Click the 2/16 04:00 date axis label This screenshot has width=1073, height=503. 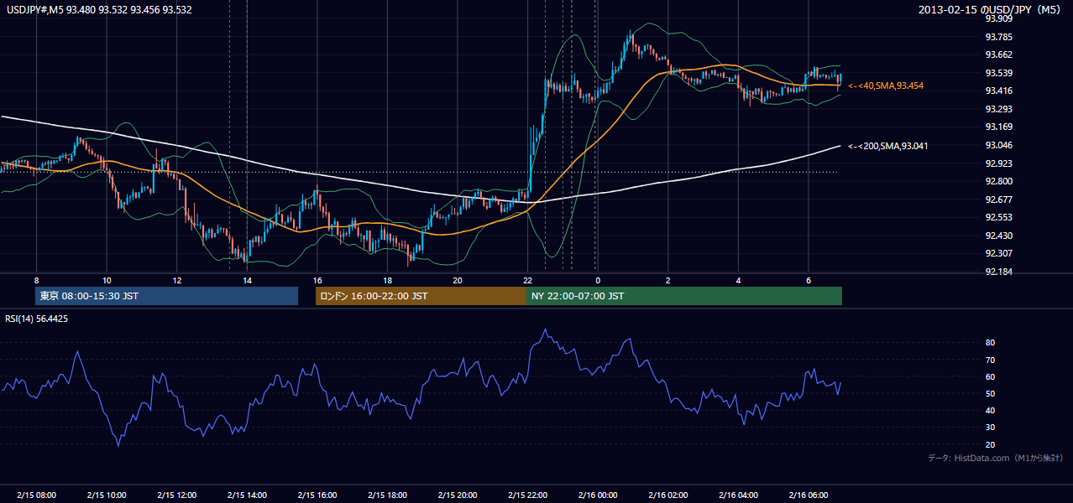pos(738,495)
